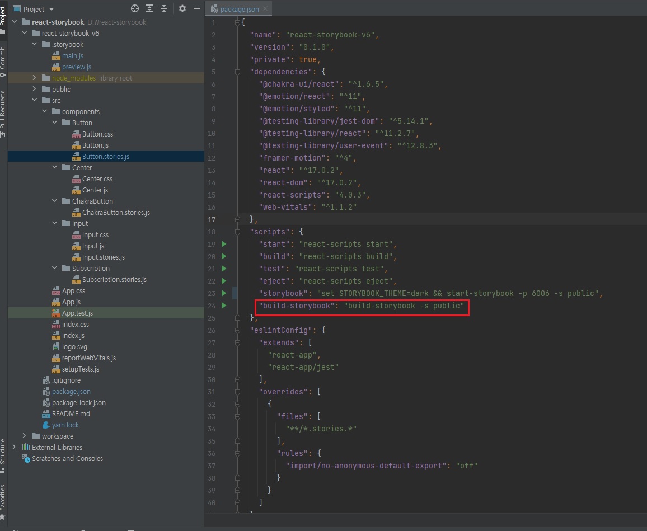Collapse the react-storybook root folder
The height and width of the screenshot is (531, 647).
[15, 22]
